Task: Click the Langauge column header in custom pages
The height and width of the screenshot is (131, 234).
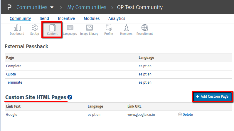Action: [x=95, y=106]
